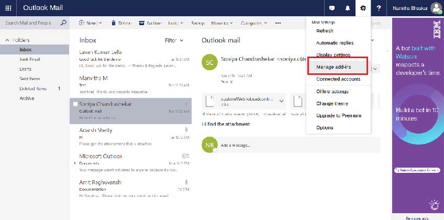The image size is (444, 220).
Task: Expand customWebToLead attachment options arrow
Action: click(282, 101)
